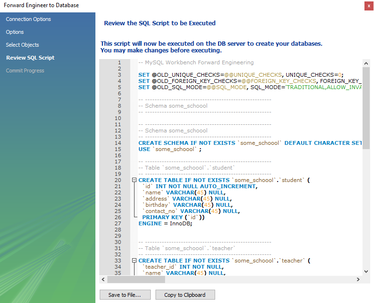Open the Connection Options step

pyautogui.click(x=29, y=19)
